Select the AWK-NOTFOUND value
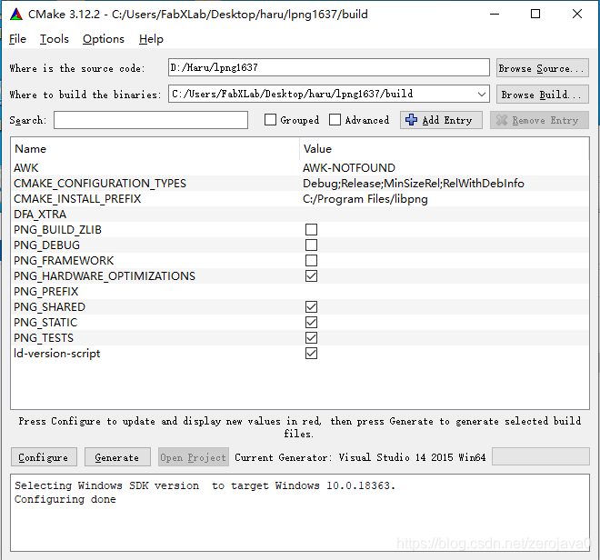 (x=348, y=167)
